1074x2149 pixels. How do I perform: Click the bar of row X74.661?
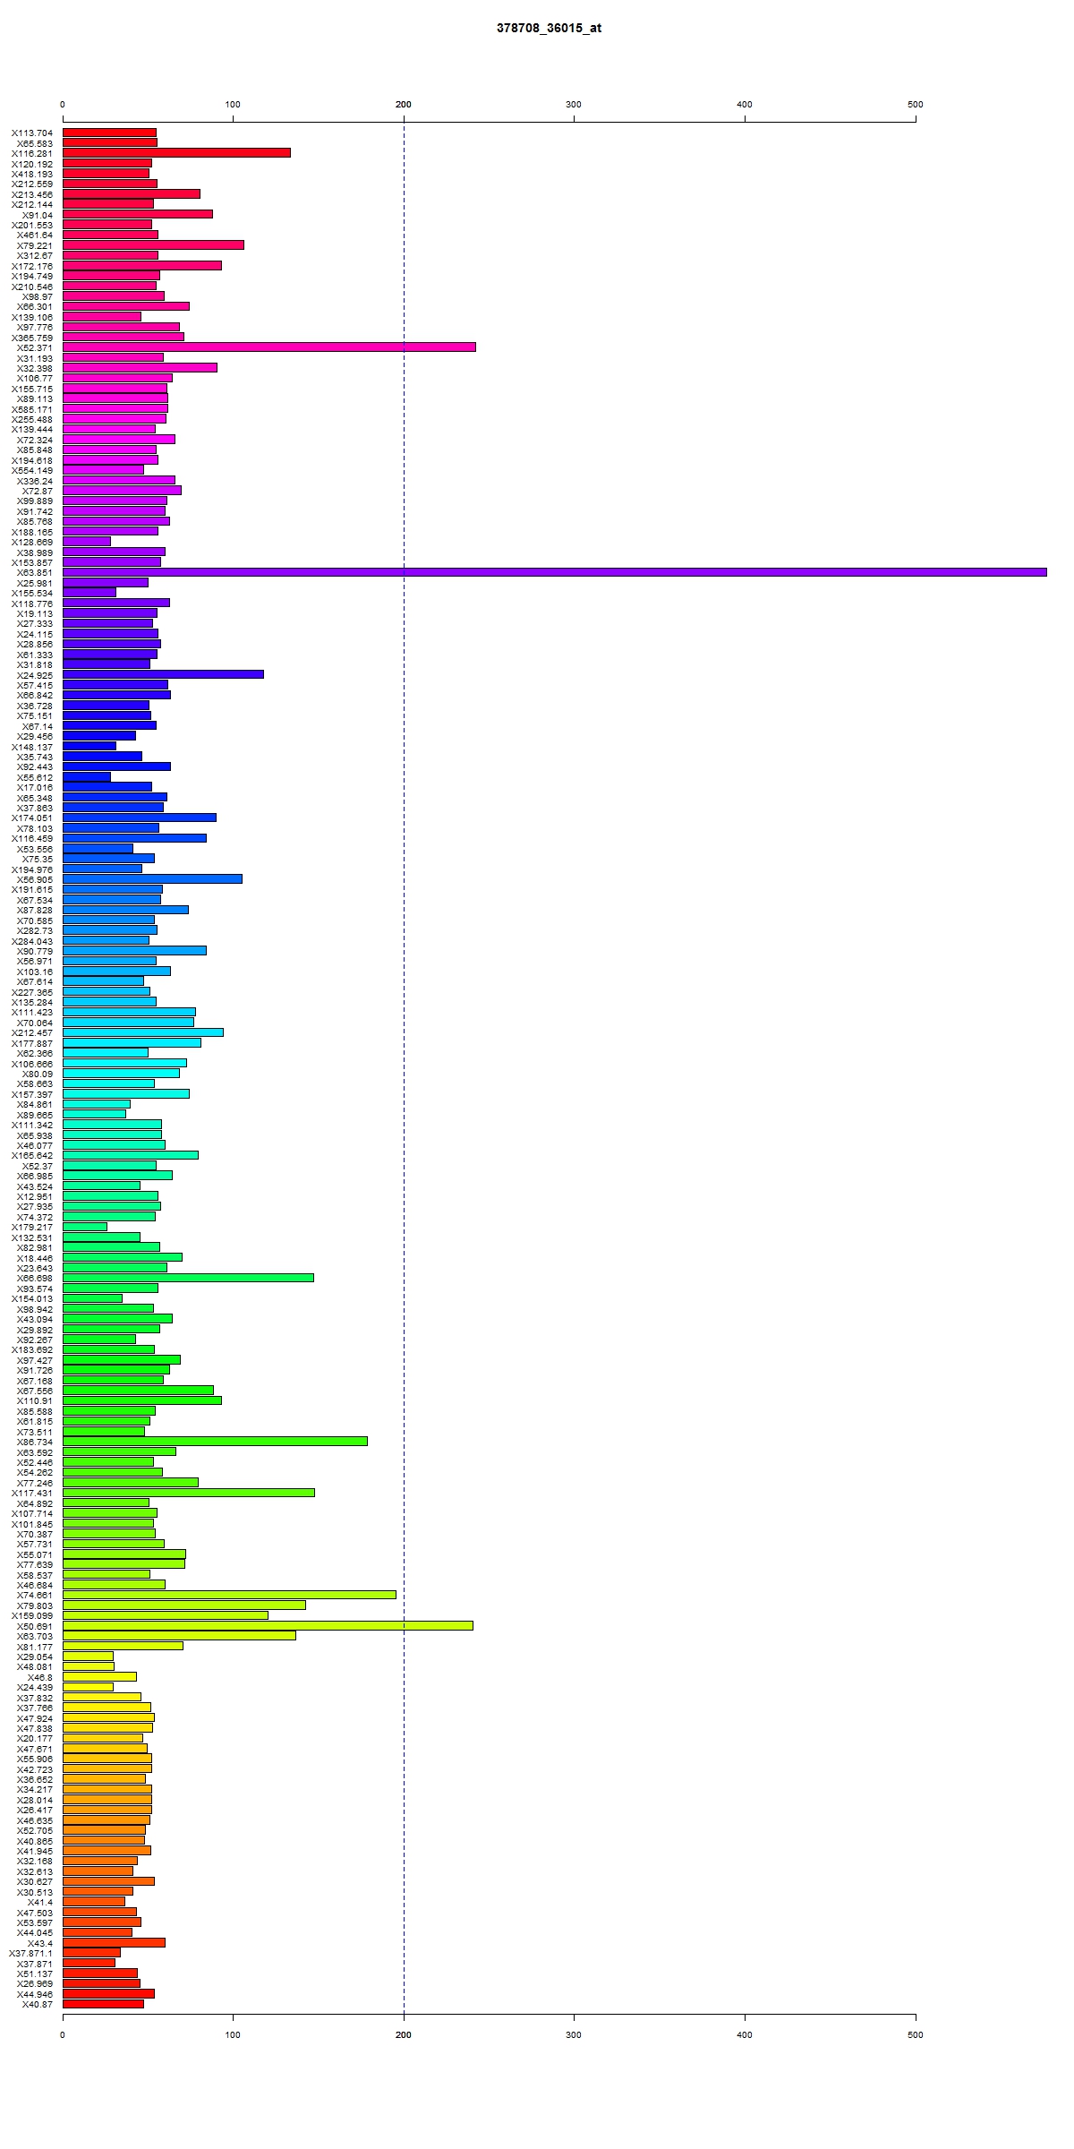coord(229,1596)
